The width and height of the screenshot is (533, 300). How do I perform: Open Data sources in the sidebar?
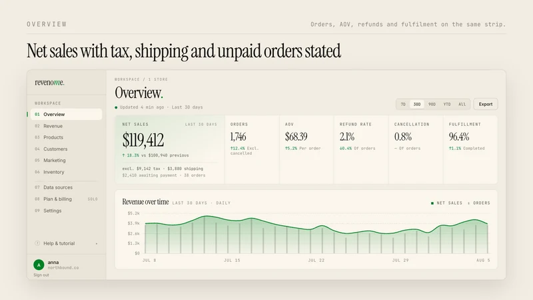pos(66,187)
